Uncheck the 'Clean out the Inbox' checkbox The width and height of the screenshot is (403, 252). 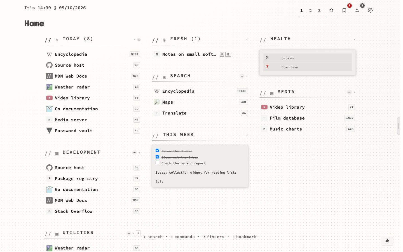pyautogui.click(x=158, y=157)
